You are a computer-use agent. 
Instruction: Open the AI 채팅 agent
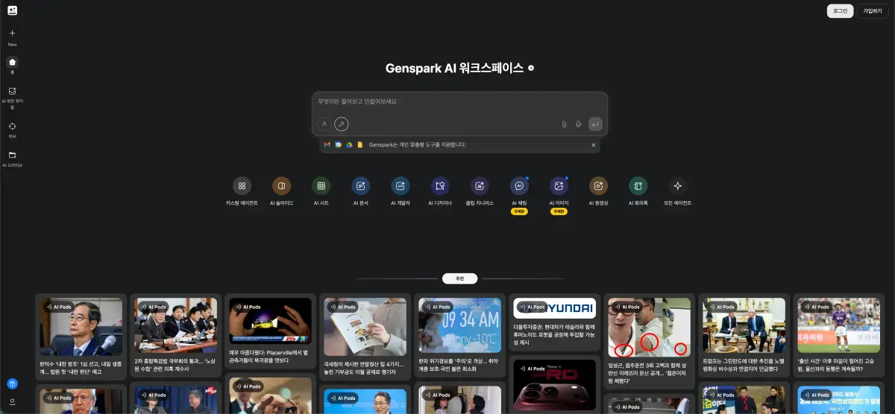point(519,186)
